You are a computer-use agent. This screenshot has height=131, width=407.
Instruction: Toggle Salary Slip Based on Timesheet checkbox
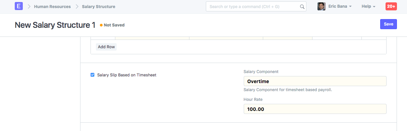(93, 75)
